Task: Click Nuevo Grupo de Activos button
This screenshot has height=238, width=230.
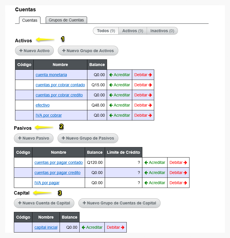Action: [x=88, y=51]
